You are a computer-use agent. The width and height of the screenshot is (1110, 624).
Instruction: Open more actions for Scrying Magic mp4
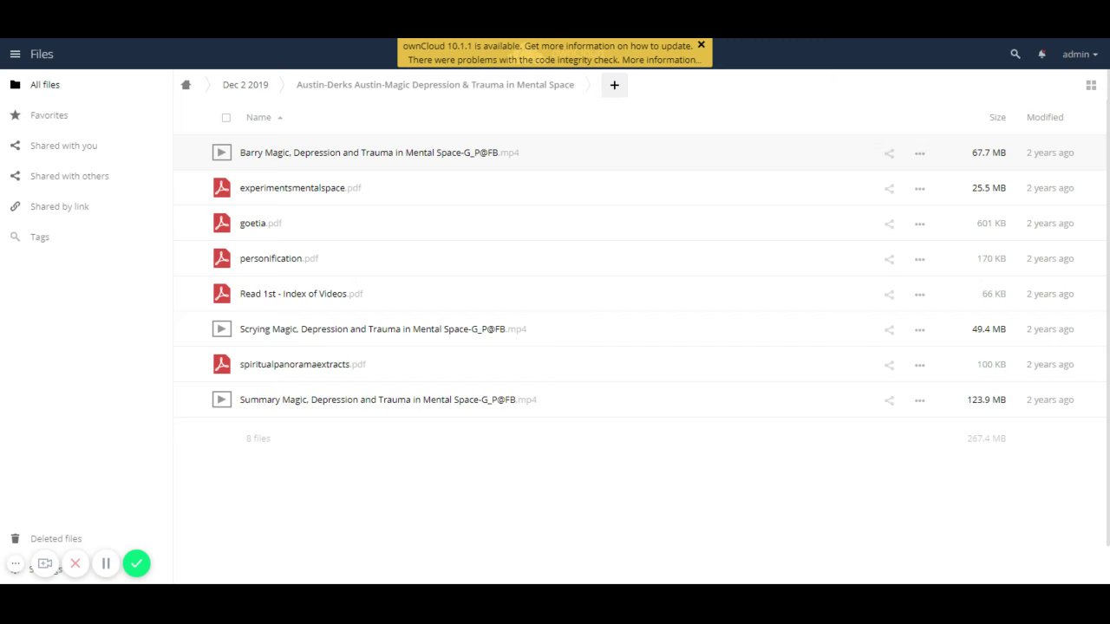919,329
